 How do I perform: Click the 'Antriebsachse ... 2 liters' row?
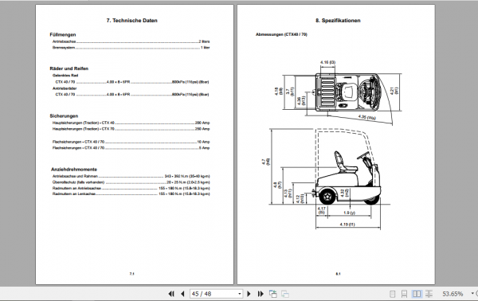[x=131, y=41]
